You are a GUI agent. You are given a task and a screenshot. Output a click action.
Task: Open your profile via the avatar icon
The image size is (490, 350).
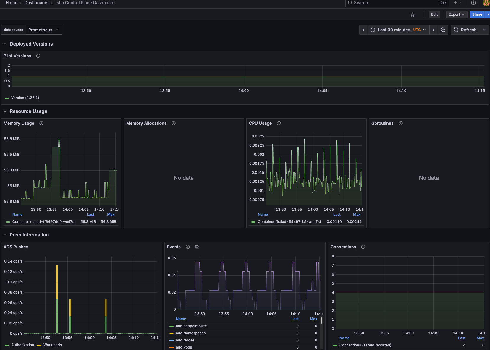(486, 3)
